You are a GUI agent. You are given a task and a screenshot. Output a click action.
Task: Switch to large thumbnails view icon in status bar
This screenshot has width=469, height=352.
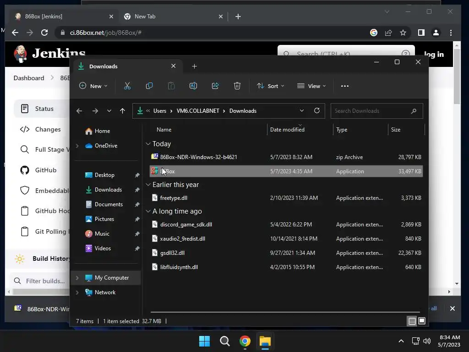click(422, 321)
